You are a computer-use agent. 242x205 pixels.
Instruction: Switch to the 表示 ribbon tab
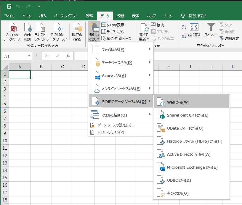136,16
